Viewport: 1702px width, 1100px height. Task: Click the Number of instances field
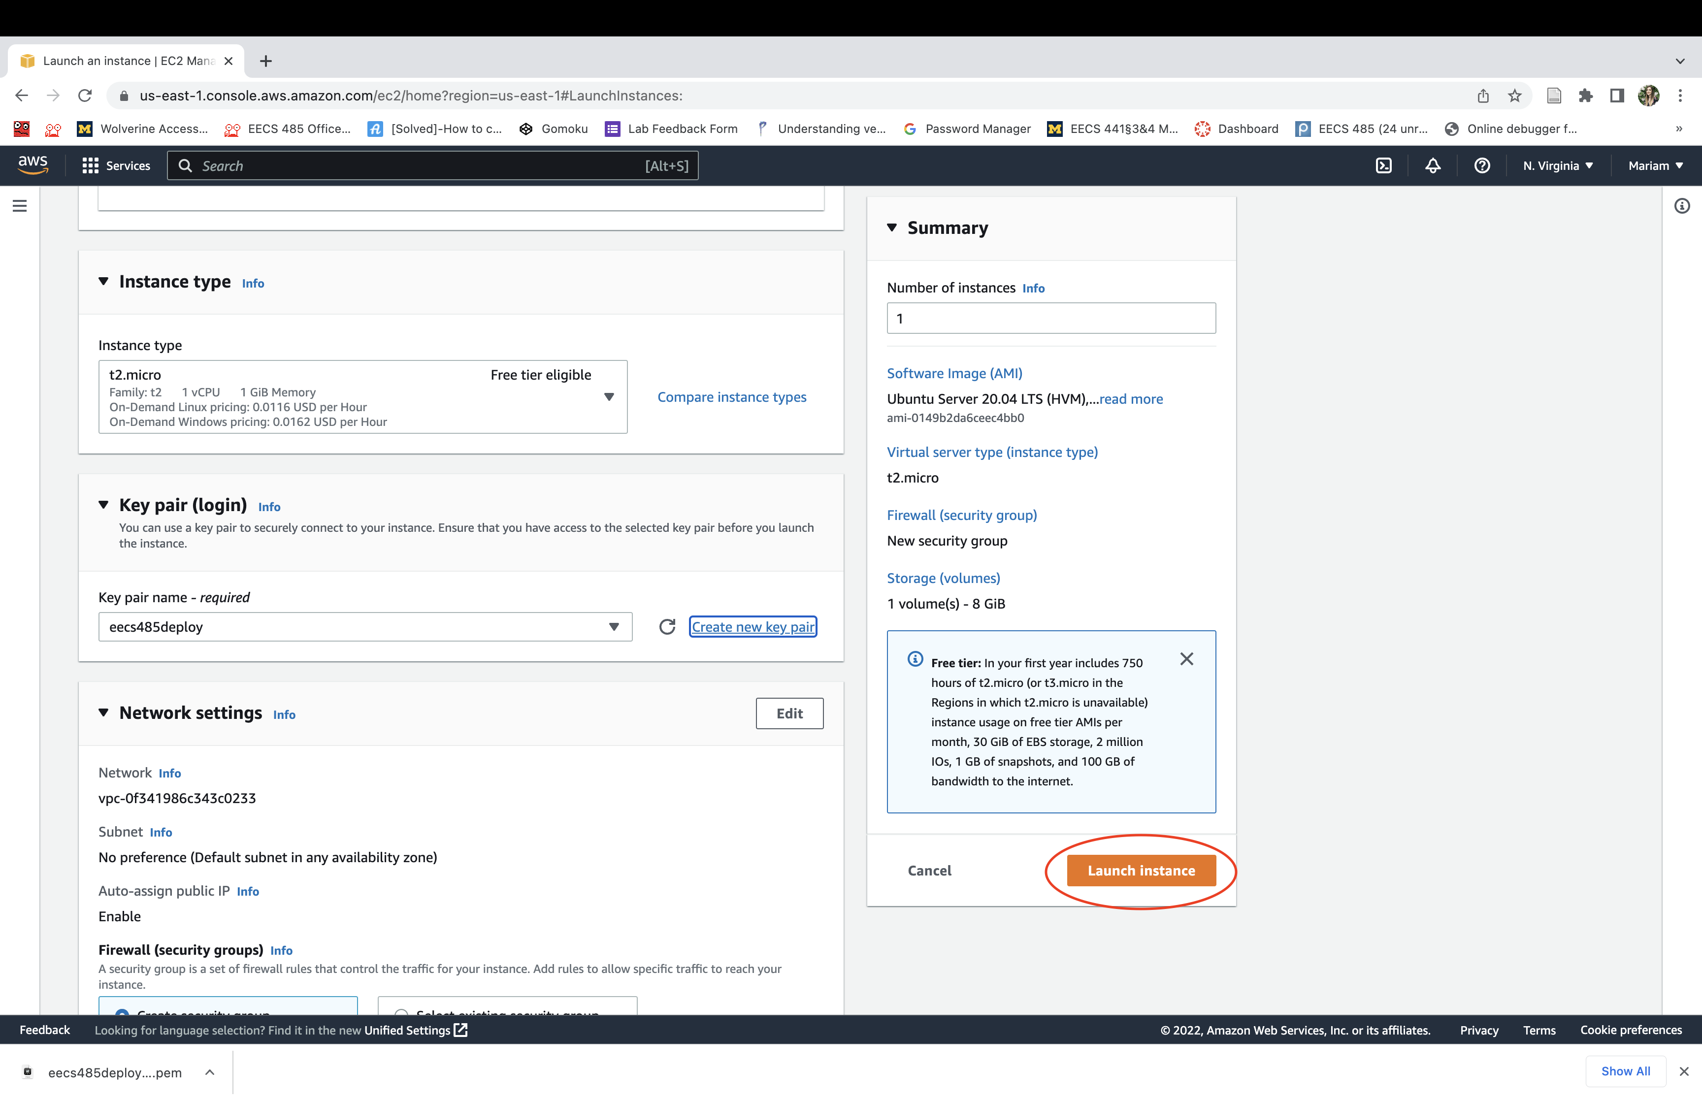1050,319
